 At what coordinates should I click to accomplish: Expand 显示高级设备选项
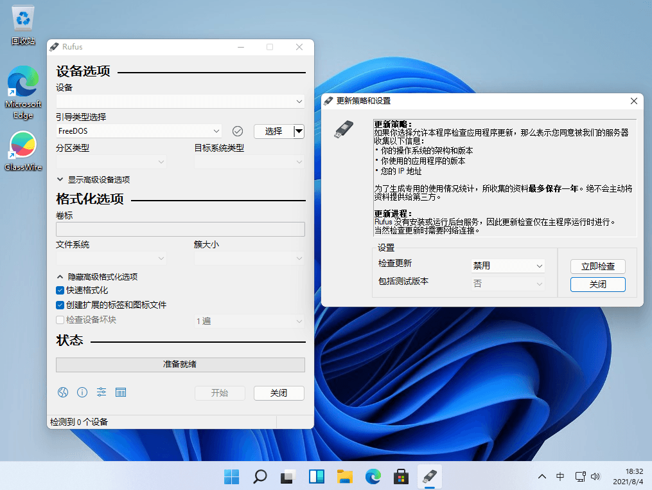pos(93,179)
